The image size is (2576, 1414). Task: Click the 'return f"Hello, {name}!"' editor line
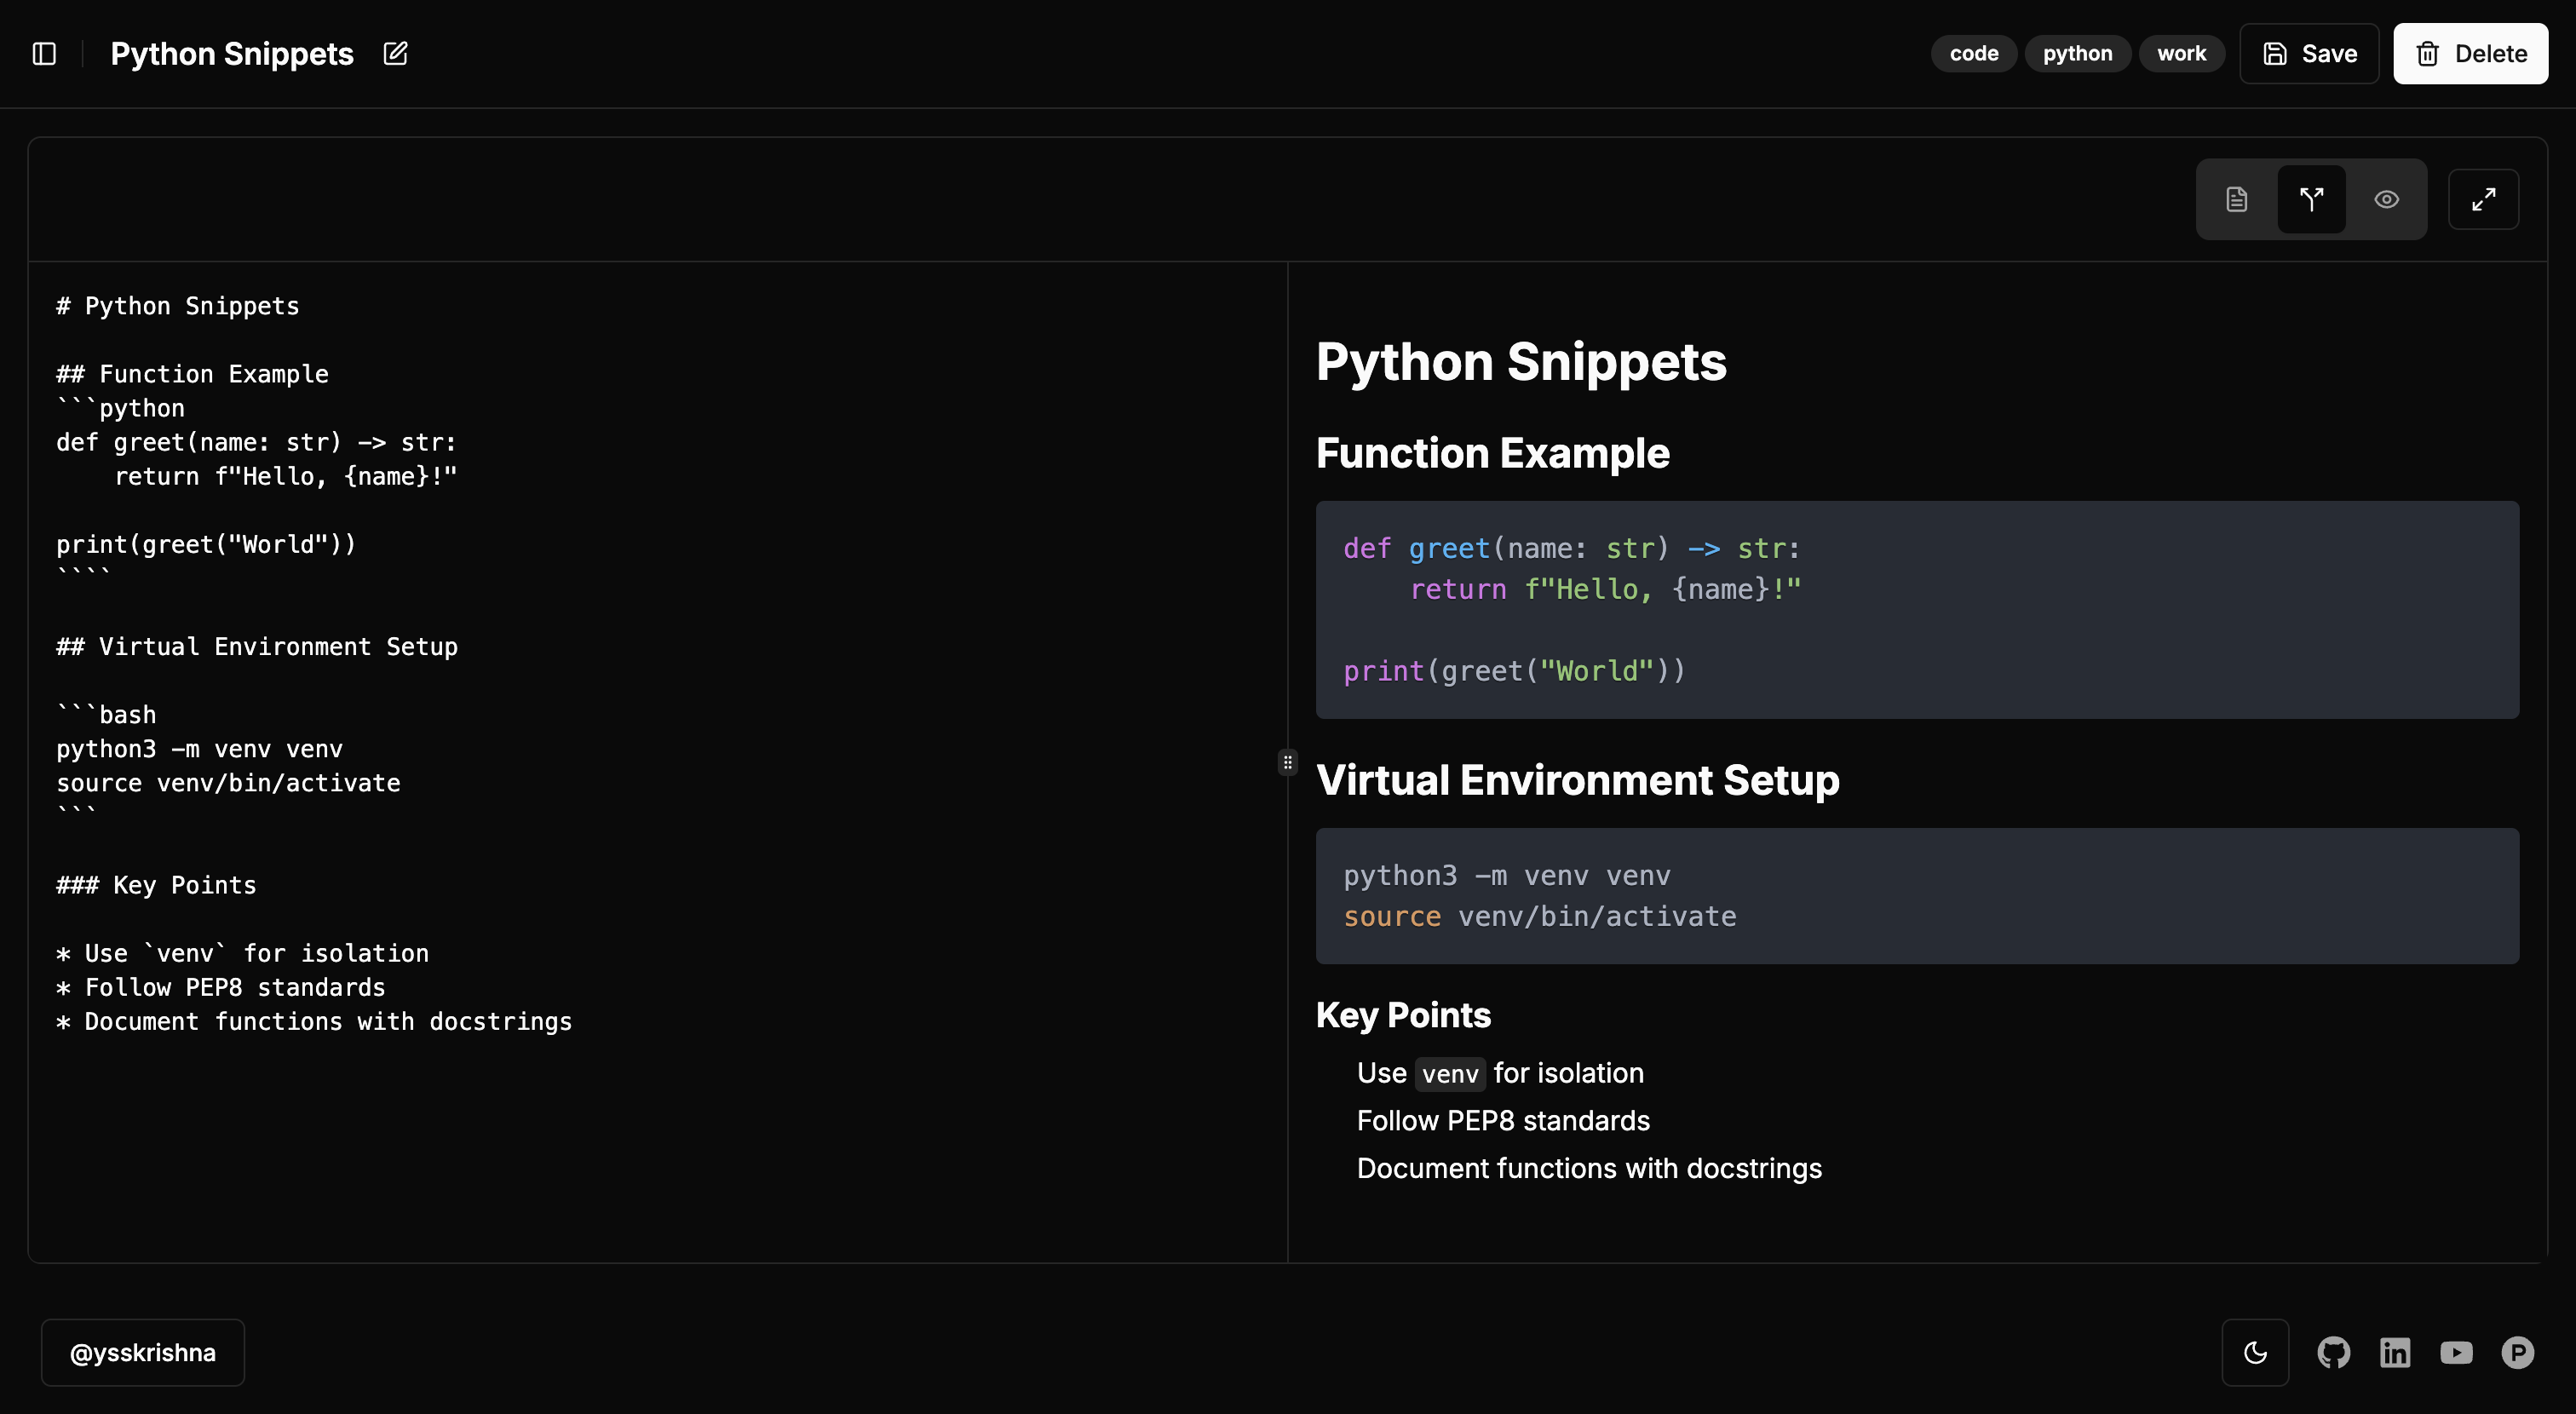coord(285,476)
